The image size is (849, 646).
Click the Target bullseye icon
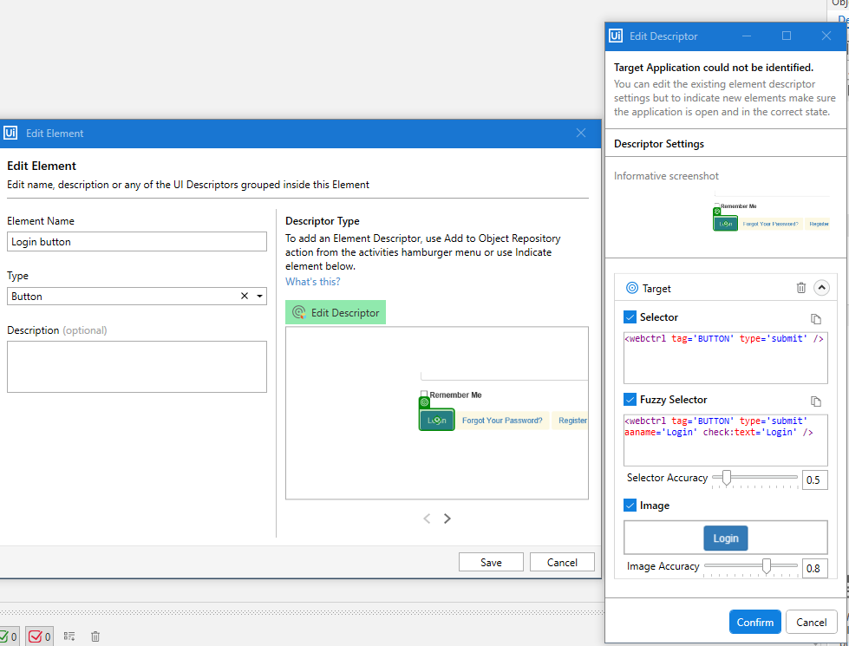(631, 288)
